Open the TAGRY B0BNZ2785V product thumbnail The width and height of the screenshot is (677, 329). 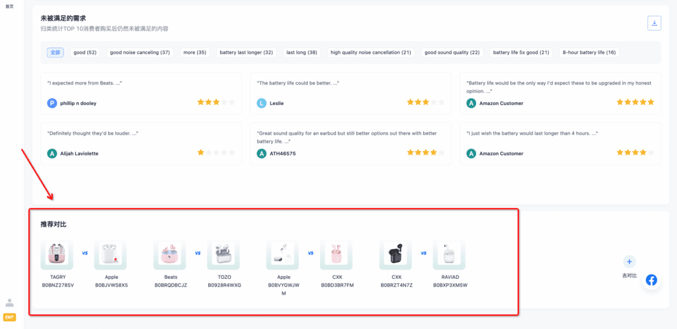(x=57, y=254)
